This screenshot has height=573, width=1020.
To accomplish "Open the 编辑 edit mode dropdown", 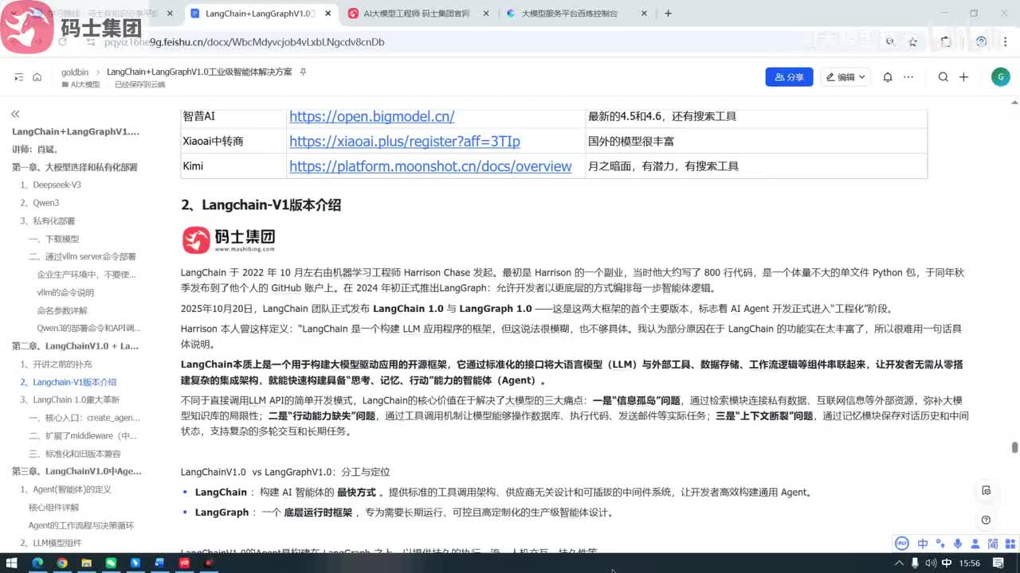I will point(845,77).
